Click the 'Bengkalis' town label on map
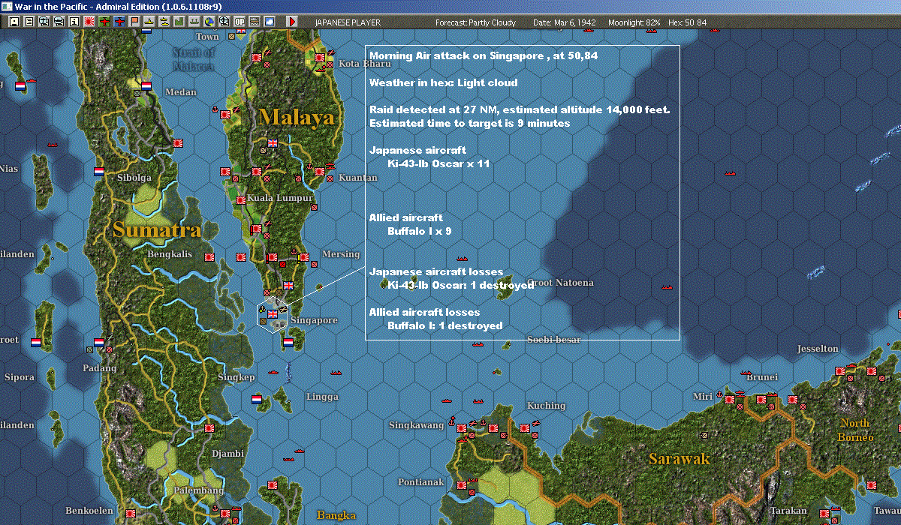The height and width of the screenshot is (525, 901). tap(170, 254)
